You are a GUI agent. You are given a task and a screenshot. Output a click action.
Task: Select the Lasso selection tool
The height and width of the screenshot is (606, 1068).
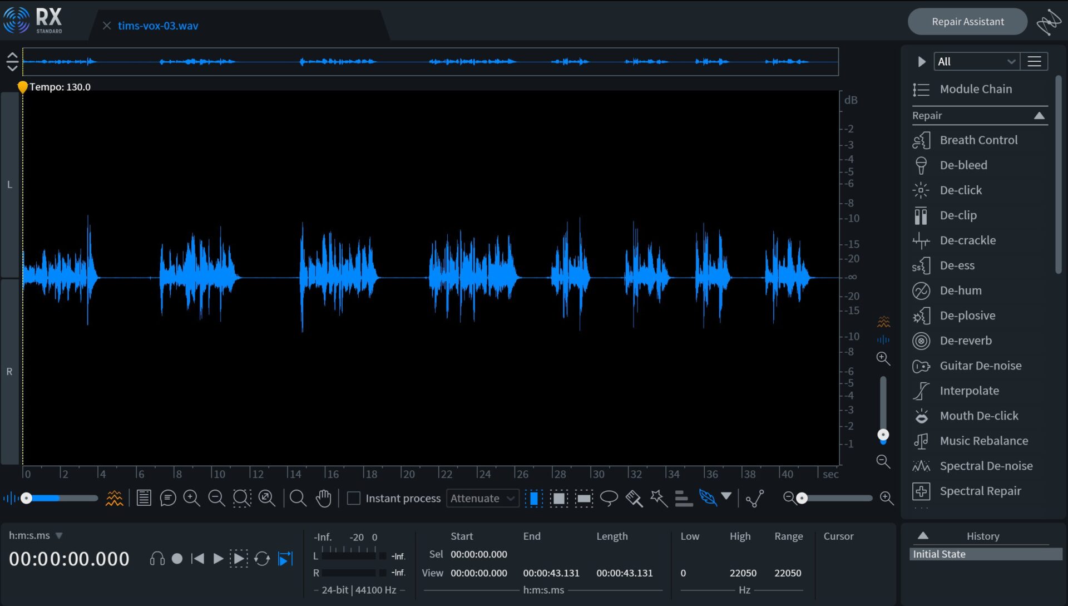click(x=608, y=498)
